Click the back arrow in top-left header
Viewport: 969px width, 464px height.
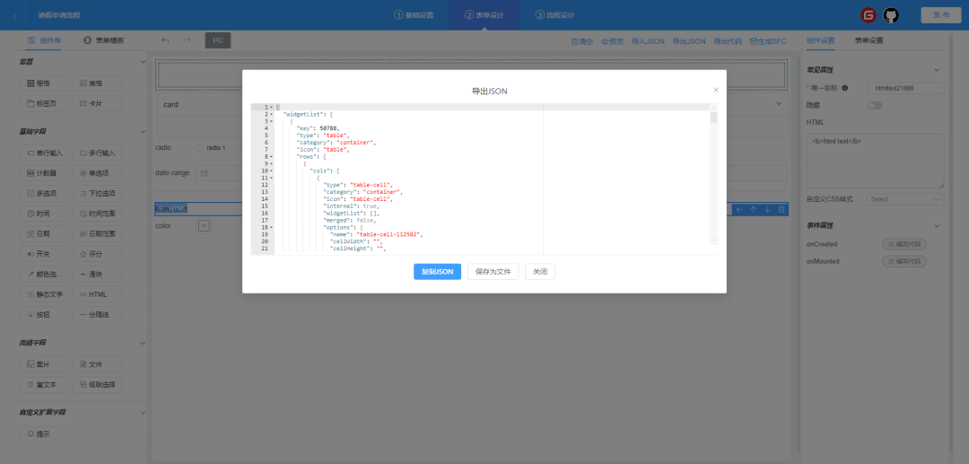tap(14, 15)
